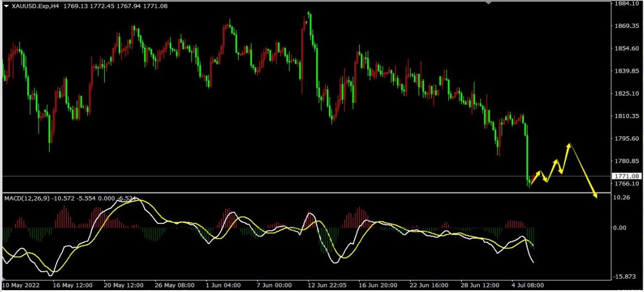Click the current price tag 1771.08
644x292 pixels.
click(626, 176)
